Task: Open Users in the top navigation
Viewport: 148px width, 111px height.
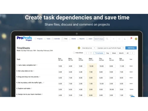Action: (89, 39)
